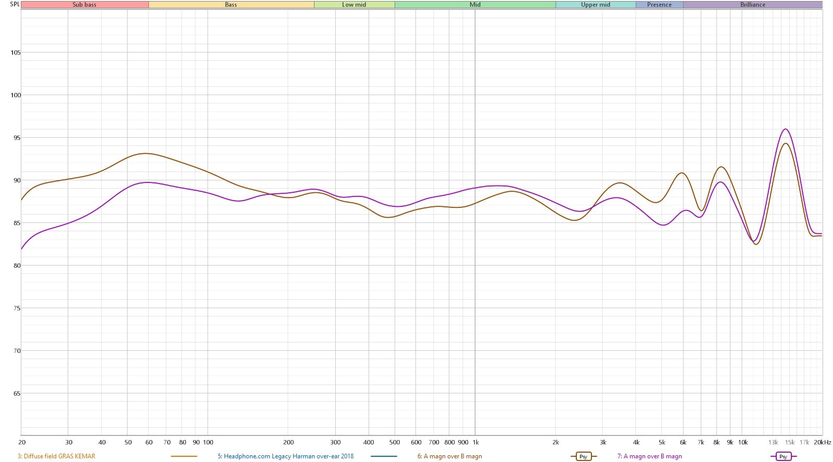This screenshot has width=833, height=462.
Task: Click the 75 value on the SPL axis
Action: 17,308
